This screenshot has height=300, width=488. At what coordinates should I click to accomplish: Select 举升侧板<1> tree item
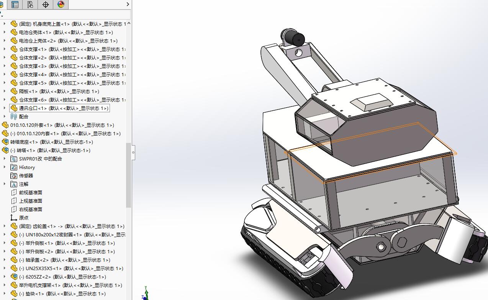tap(67, 243)
